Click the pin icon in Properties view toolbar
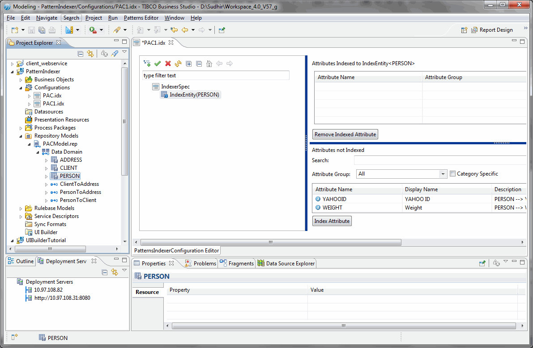Screen dimensions: 533x348 click(482, 264)
